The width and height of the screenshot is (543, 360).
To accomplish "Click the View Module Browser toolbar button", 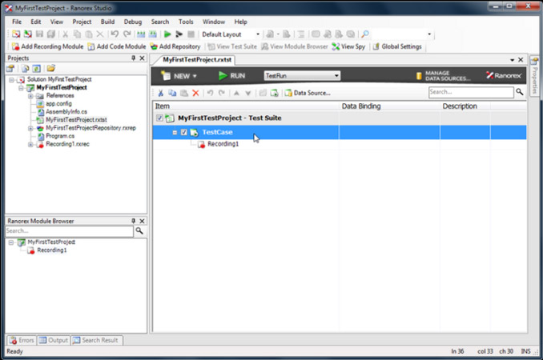I will click(295, 46).
